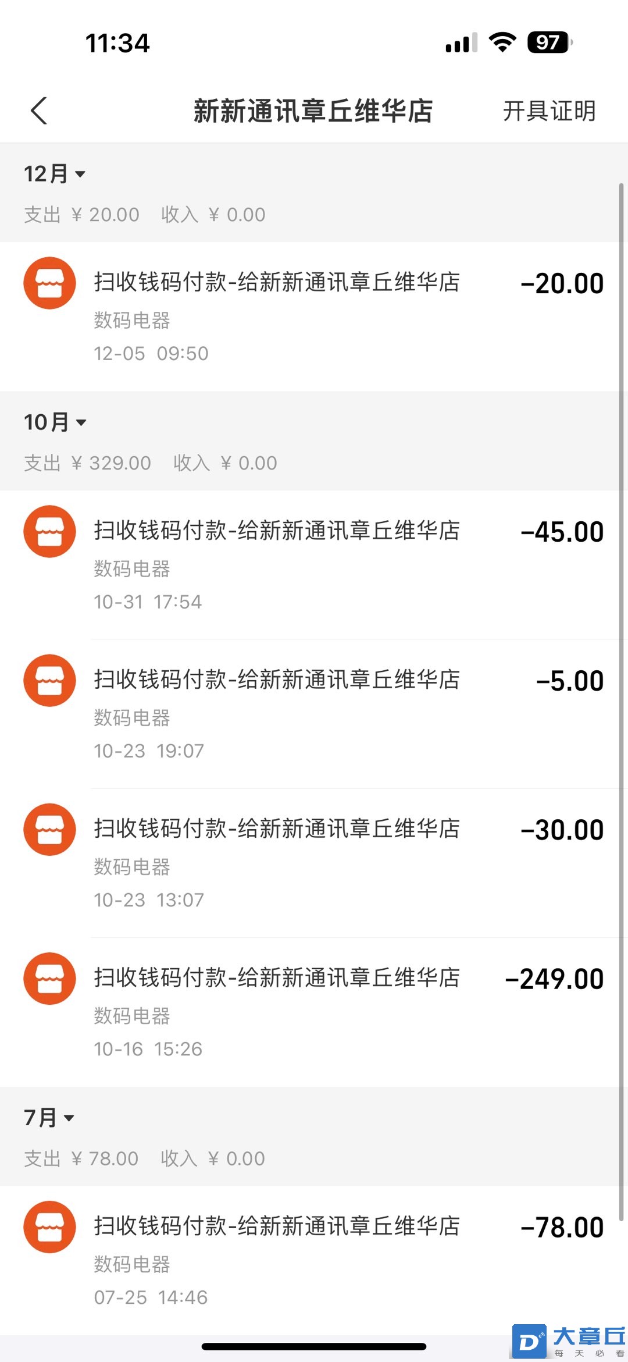Expand the 7月 month dropdown
Viewport: 628px width, 1362px height.
coord(49,1117)
